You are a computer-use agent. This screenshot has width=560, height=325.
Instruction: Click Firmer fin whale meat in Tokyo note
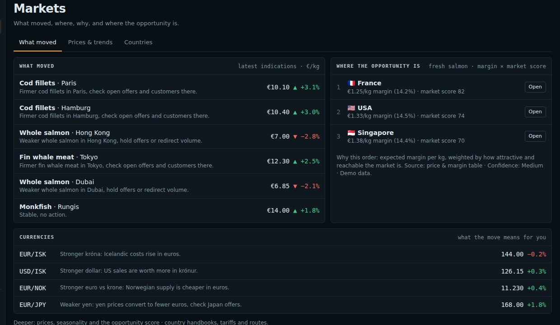[x=117, y=166]
